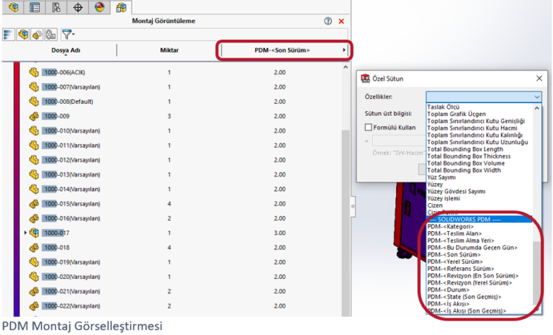This screenshot has height=335, width=553.
Task: Click the Miktar column header
Action: tap(168, 50)
